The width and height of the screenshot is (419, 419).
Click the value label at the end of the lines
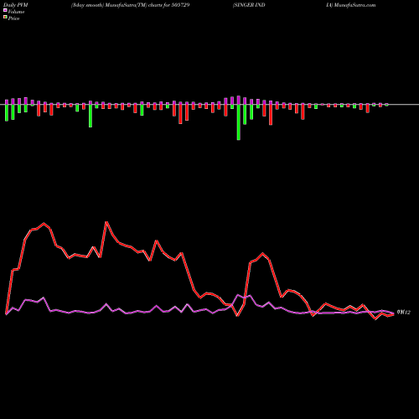click(404, 313)
